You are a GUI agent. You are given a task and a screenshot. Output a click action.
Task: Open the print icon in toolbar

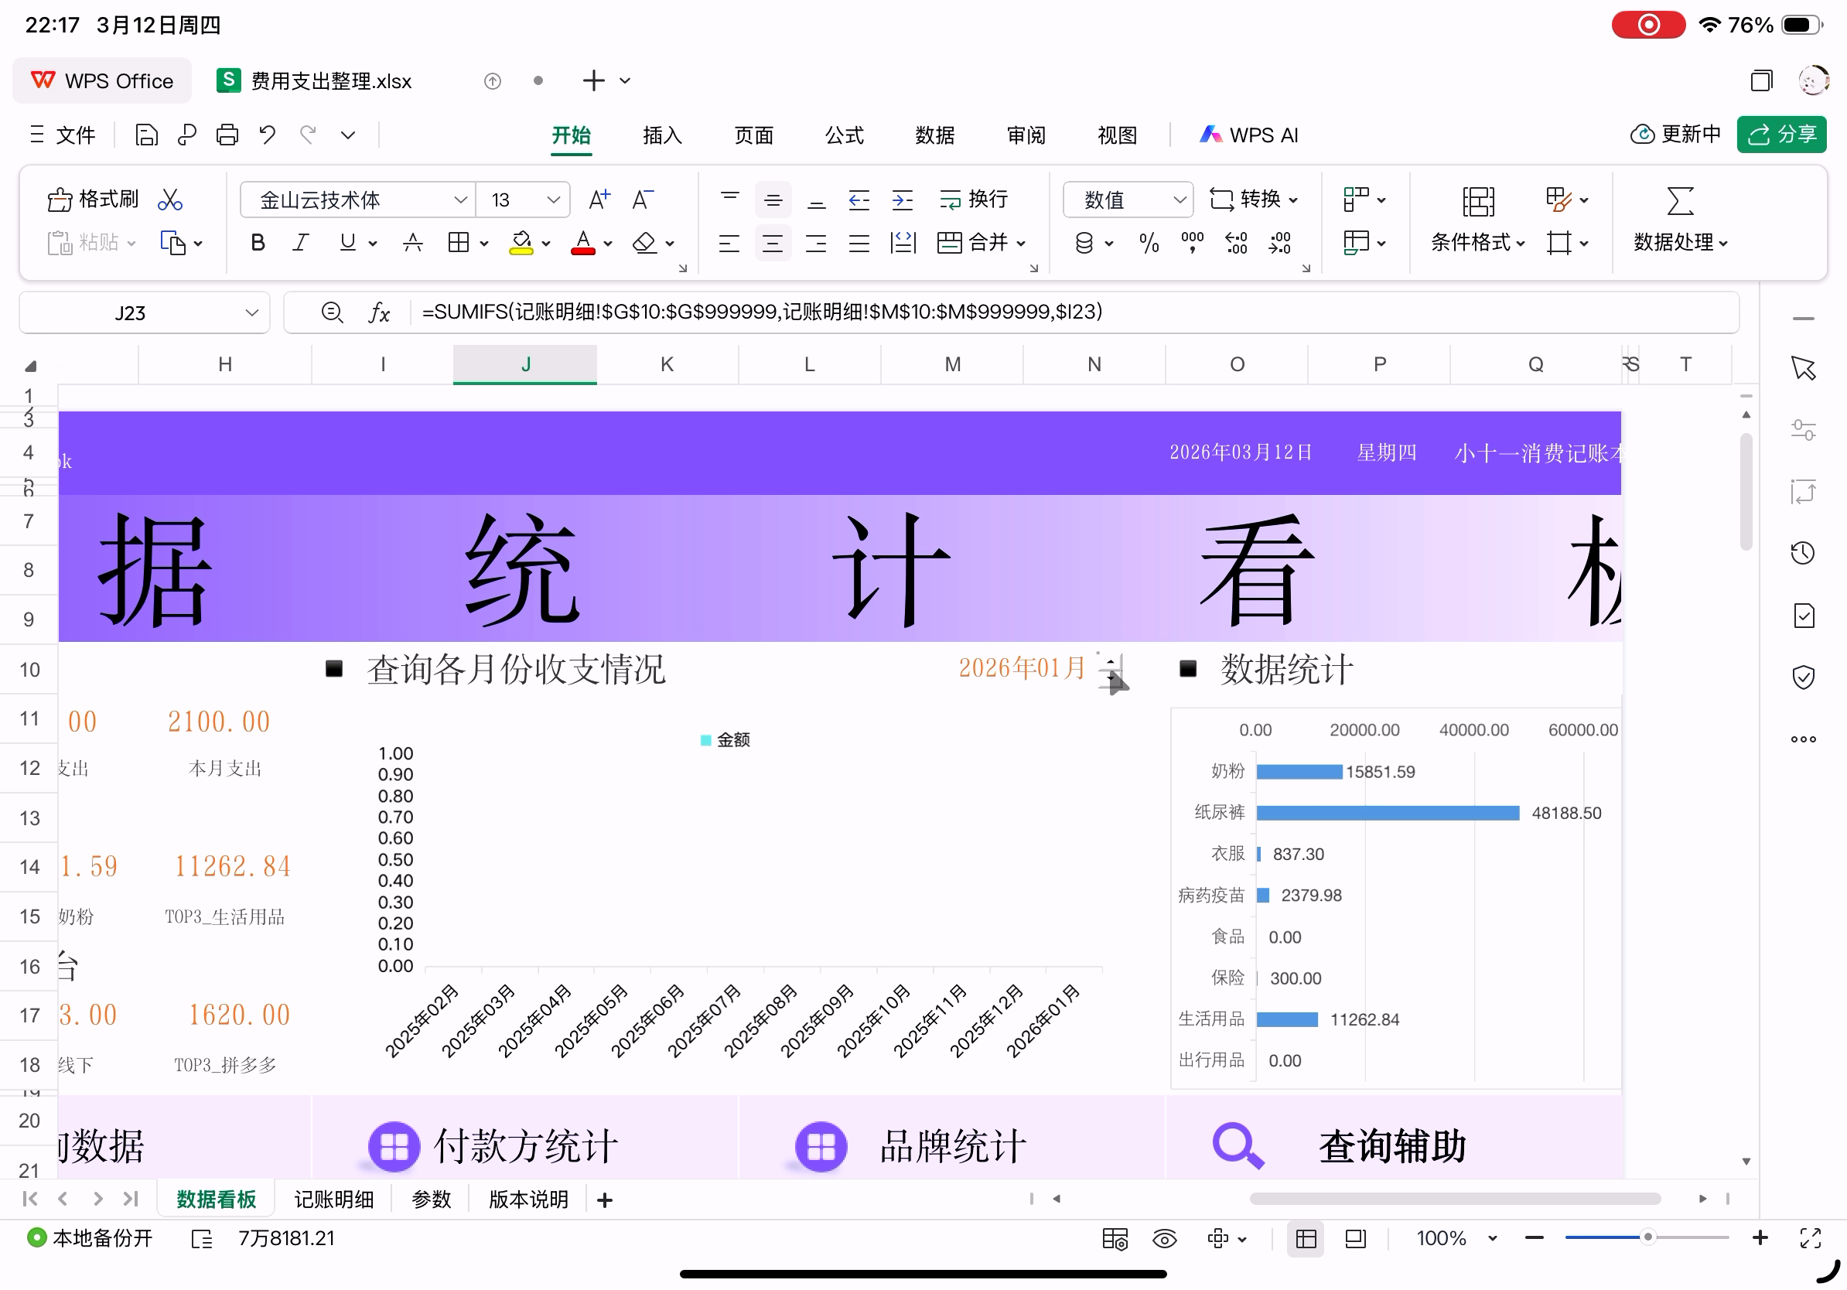[227, 135]
